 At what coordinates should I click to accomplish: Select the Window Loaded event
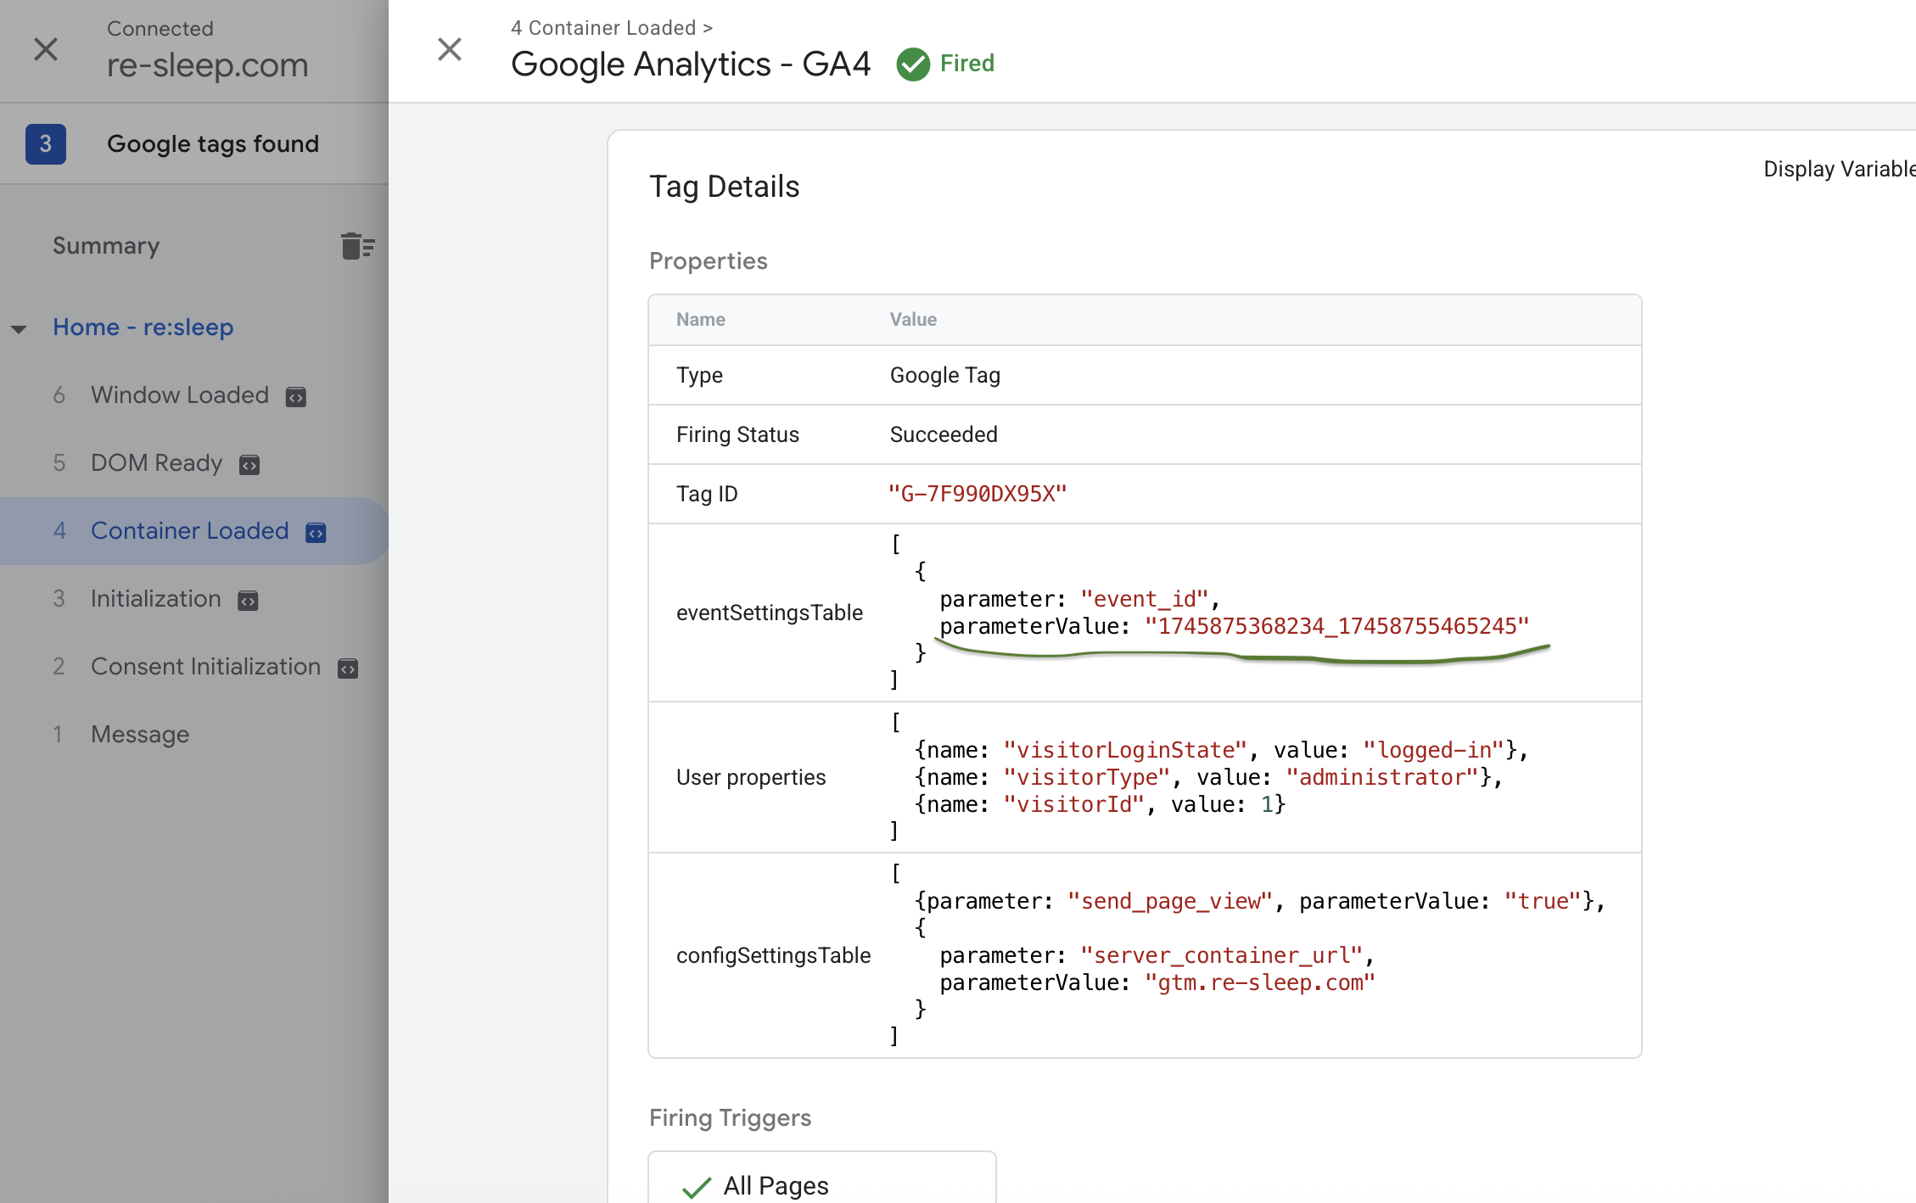click(179, 395)
